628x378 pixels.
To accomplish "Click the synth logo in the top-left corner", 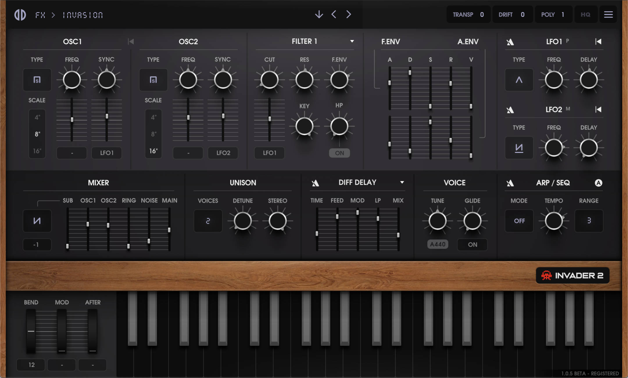I will (x=20, y=14).
